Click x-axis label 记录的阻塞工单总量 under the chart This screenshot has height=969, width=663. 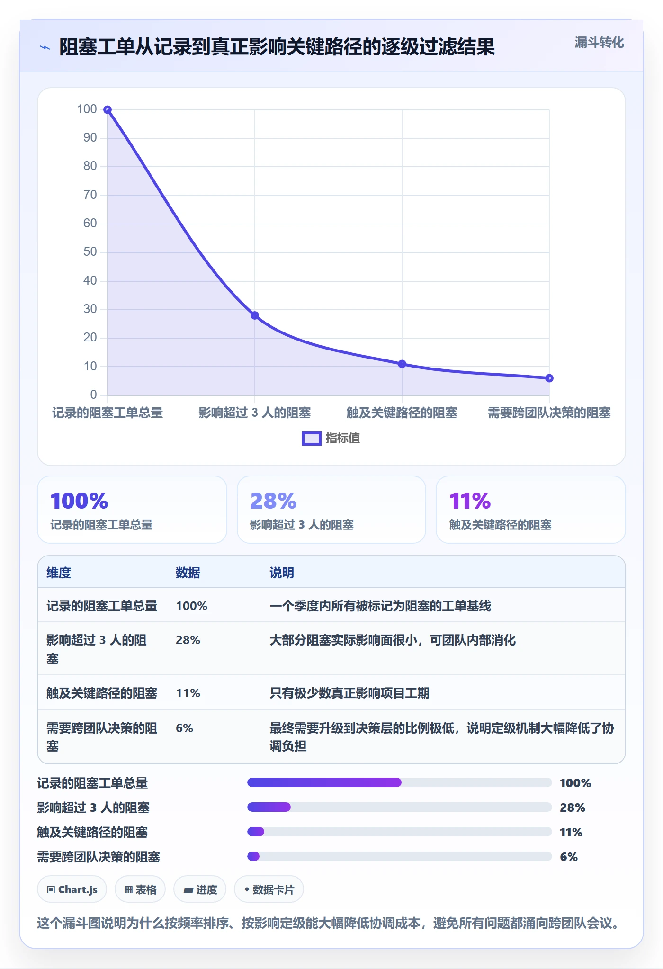click(x=108, y=413)
